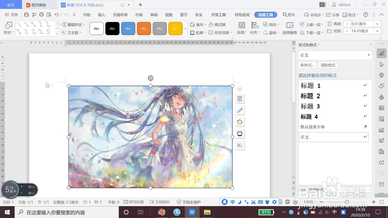Viewport: 388px width, 218px height.
Task: Apply the 标题 3 style
Action: pyautogui.click(x=334, y=106)
